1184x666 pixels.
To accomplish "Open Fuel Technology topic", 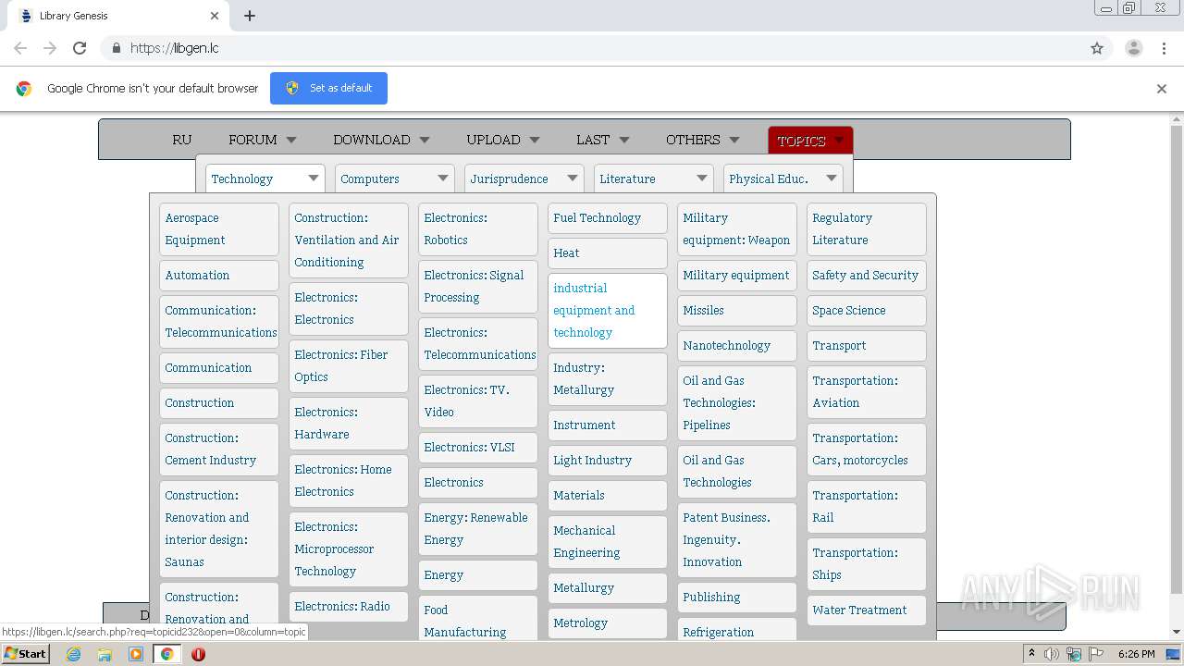I will 608,218.
